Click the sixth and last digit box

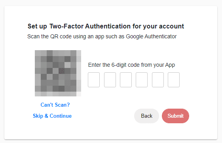174,80
